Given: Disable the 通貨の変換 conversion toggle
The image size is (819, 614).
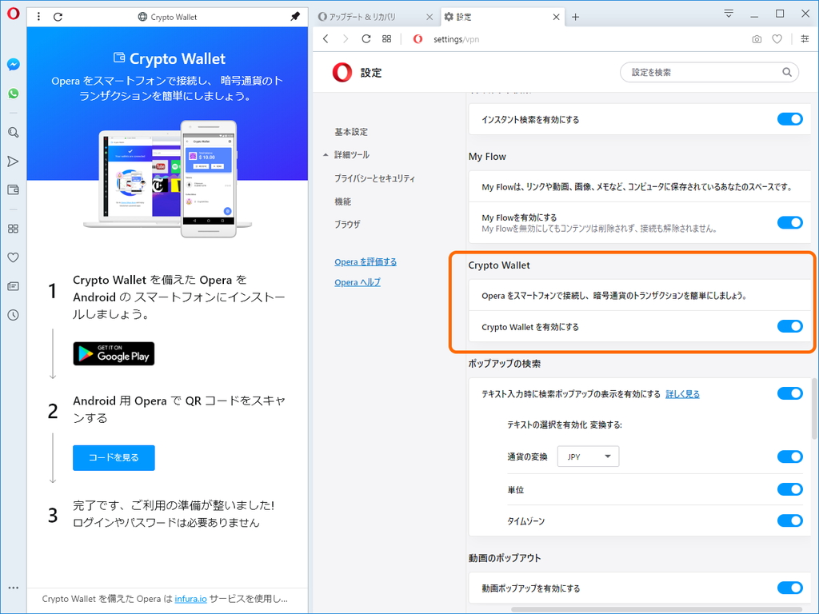Looking at the screenshot, I should 789,457.
